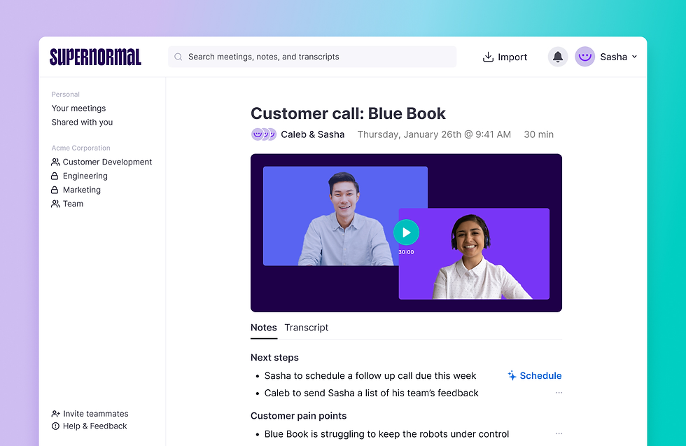Play the meeting recording

406,232
